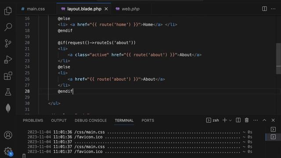
Task: Click line number 20 in gutter
Action: 27,43
